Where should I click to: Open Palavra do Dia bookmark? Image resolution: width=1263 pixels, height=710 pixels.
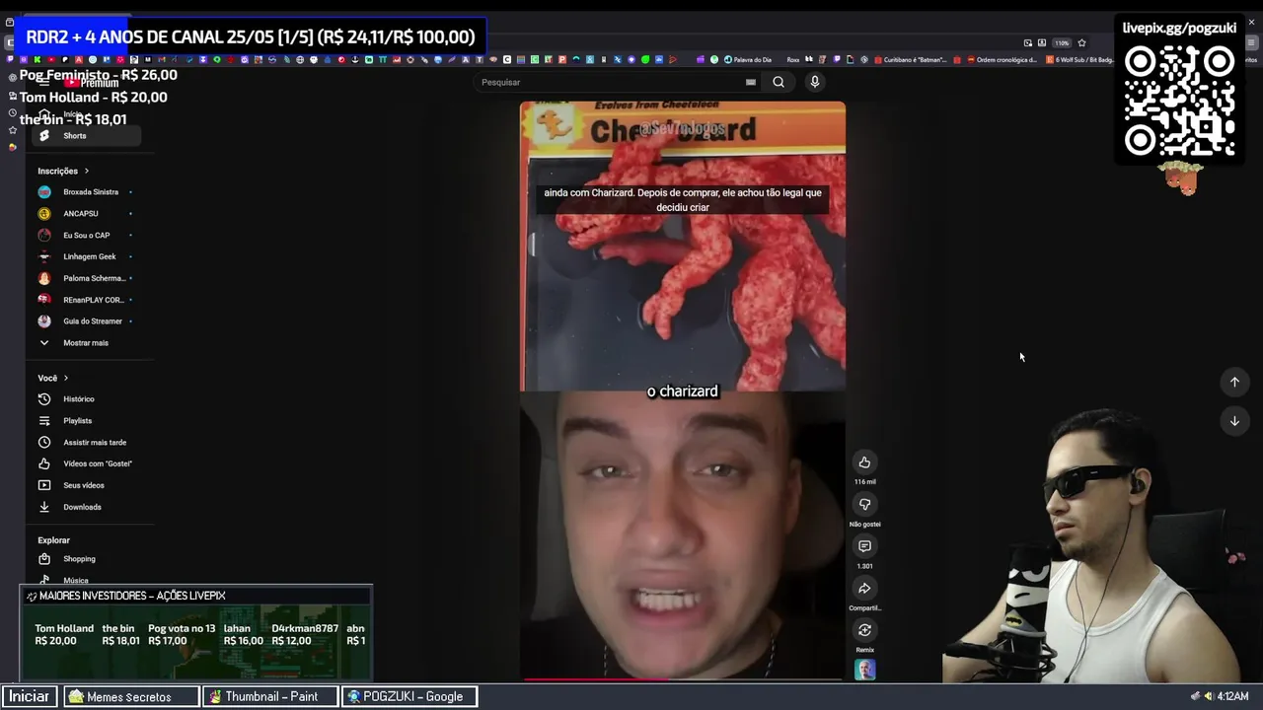point(748,60)
